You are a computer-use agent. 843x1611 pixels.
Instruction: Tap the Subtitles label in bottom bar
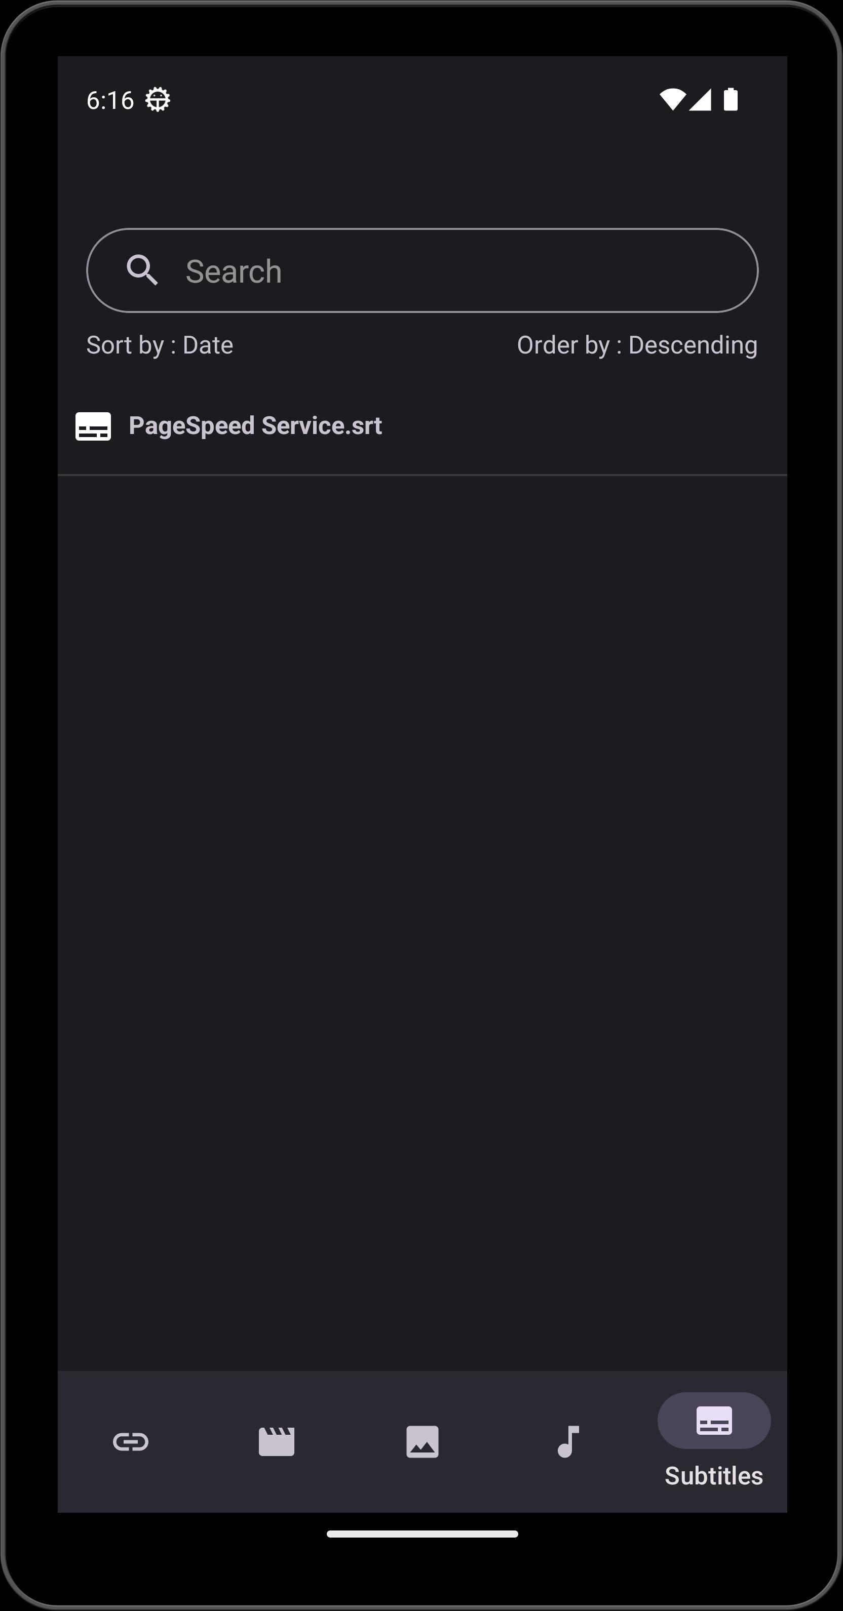click(714, 1476)
